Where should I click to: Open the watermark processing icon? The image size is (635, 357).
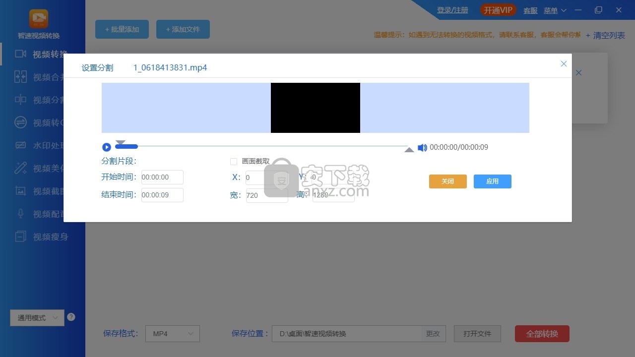(x=20, y=145)
